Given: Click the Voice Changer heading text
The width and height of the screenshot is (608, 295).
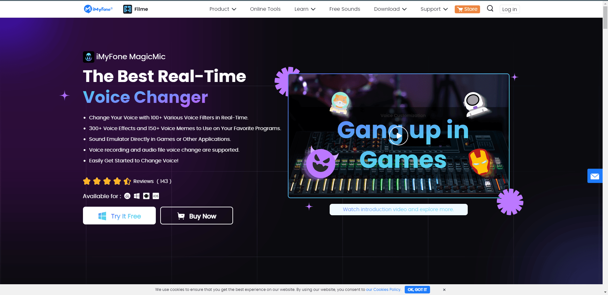Looking at the screenshot, I should coord(145,97).
